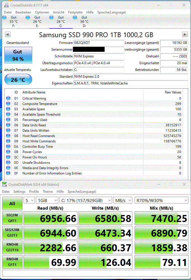Open the R70%/W30% mix ratio dropdown
Screen dimensions: 191x280
coord(162,200)
